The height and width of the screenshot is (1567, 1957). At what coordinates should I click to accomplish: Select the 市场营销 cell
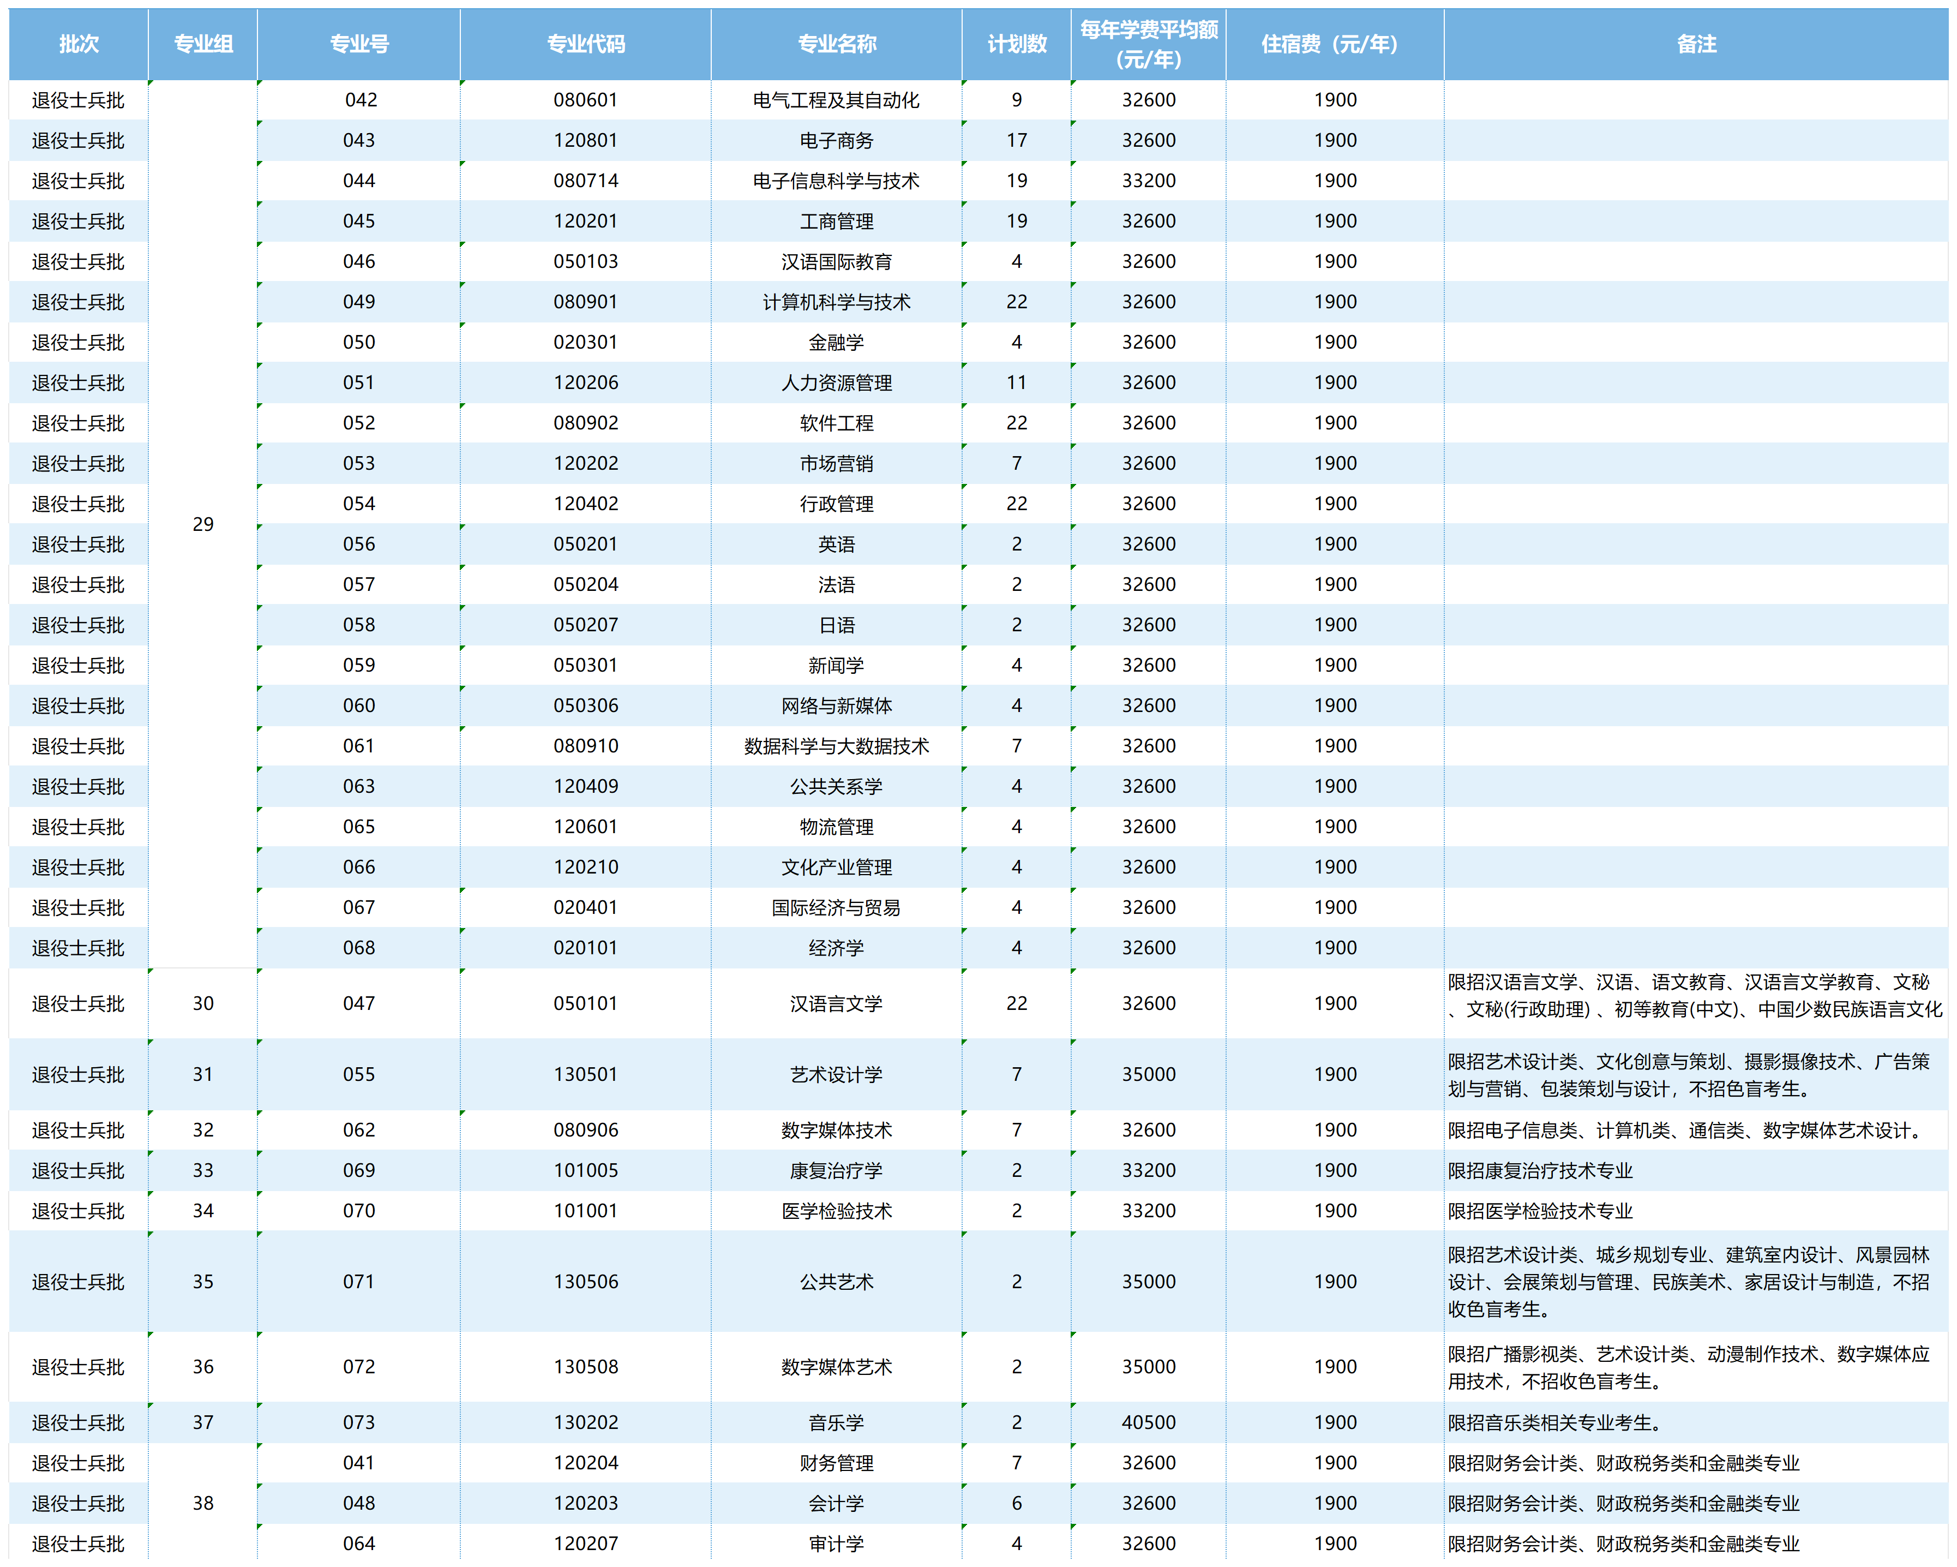click(836, 463)
